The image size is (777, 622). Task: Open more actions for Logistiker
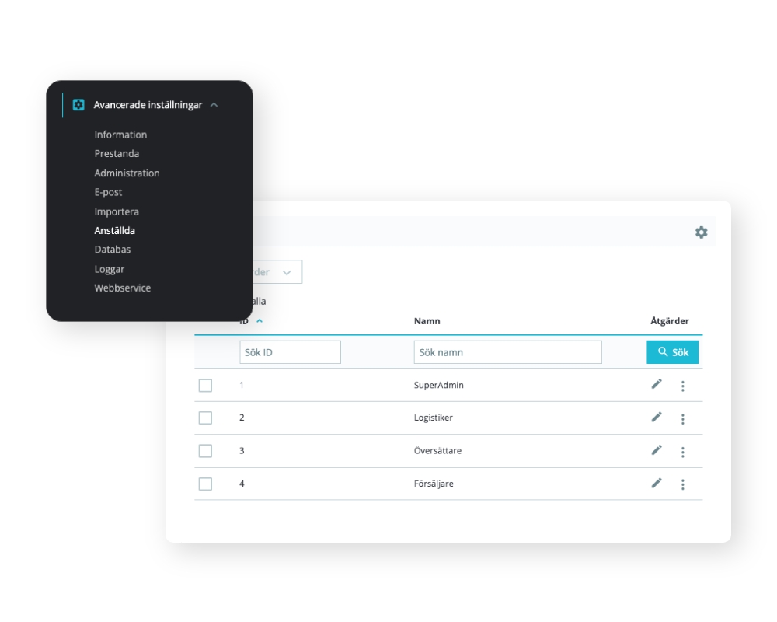683,419
